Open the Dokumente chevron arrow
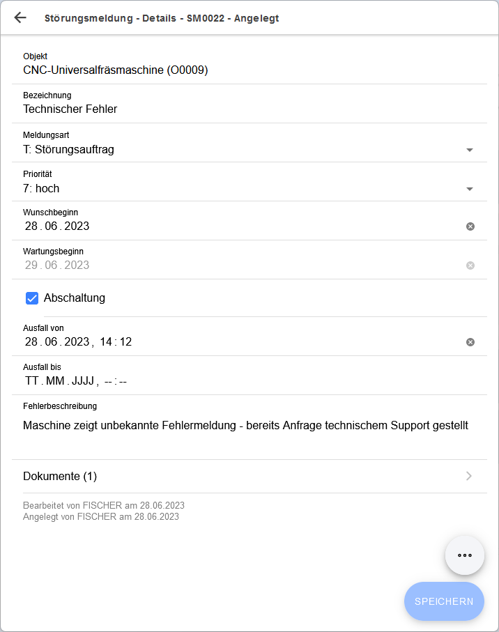 point(469,476)
